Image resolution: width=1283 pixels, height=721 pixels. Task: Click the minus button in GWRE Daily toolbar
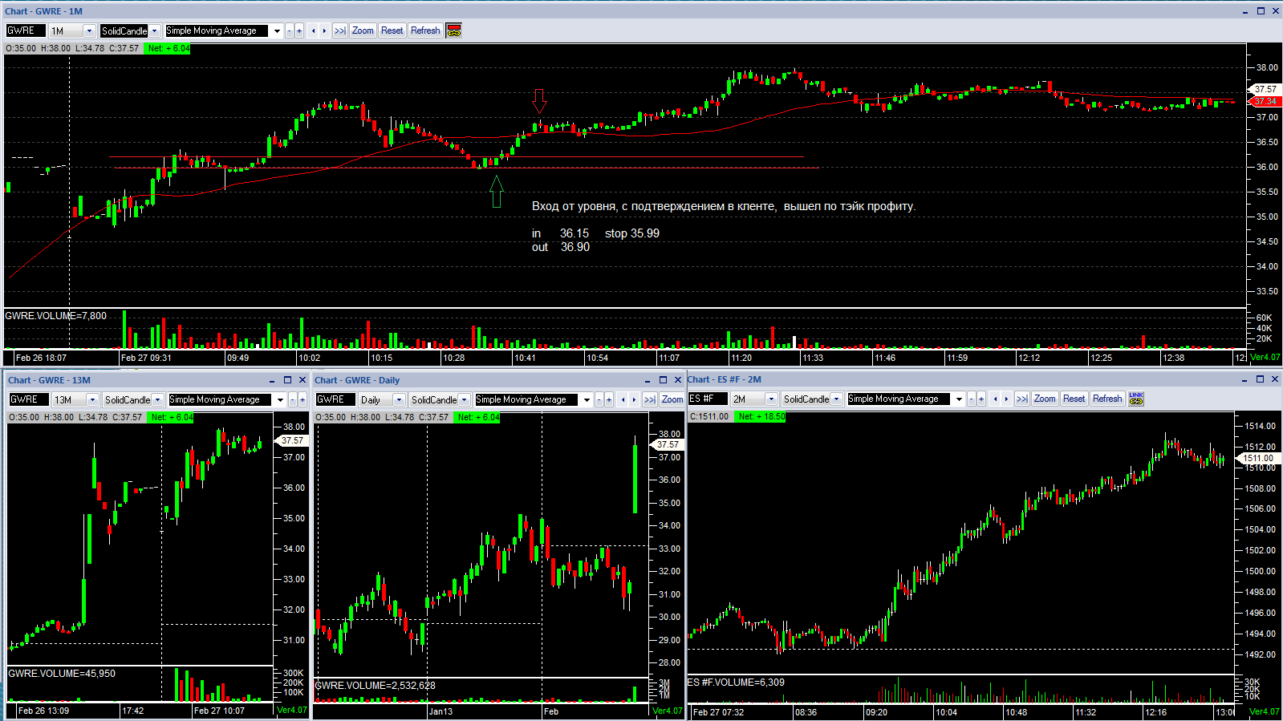pyautogui.click(x=599, y=399)
